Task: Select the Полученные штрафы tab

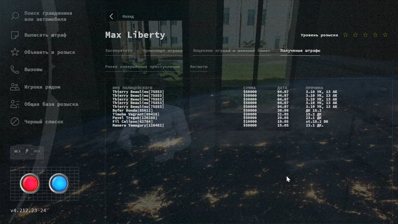Action: coord(300,50)
